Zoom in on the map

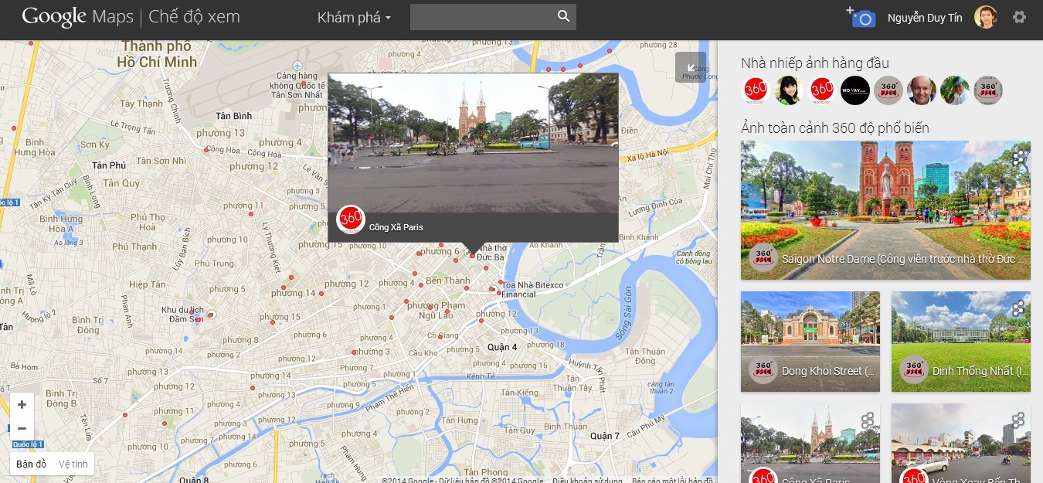pyautogui.click(x=22, y=405)
